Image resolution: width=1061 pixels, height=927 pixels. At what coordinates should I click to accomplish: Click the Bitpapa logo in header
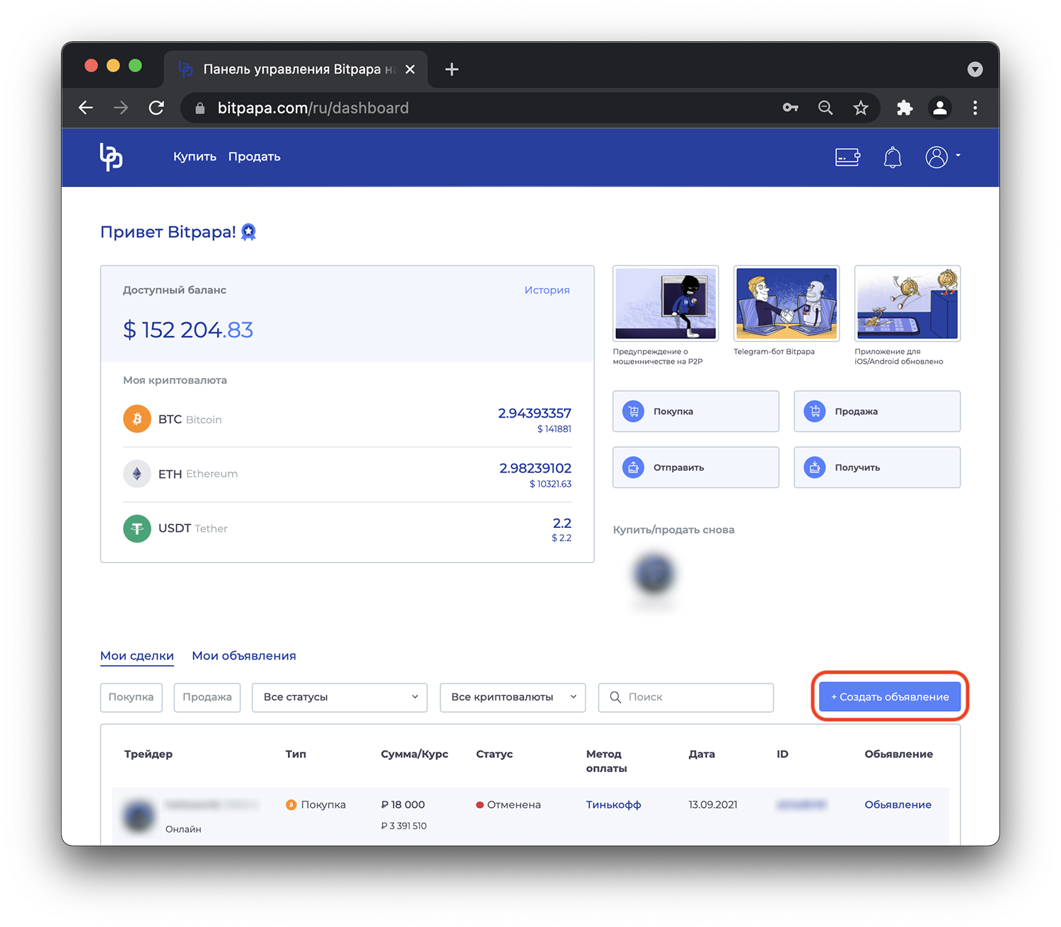tap(111, 156)
